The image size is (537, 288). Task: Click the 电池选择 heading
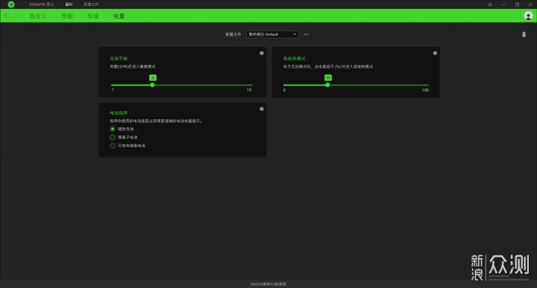pyautogui.click(x=119, y=113)
